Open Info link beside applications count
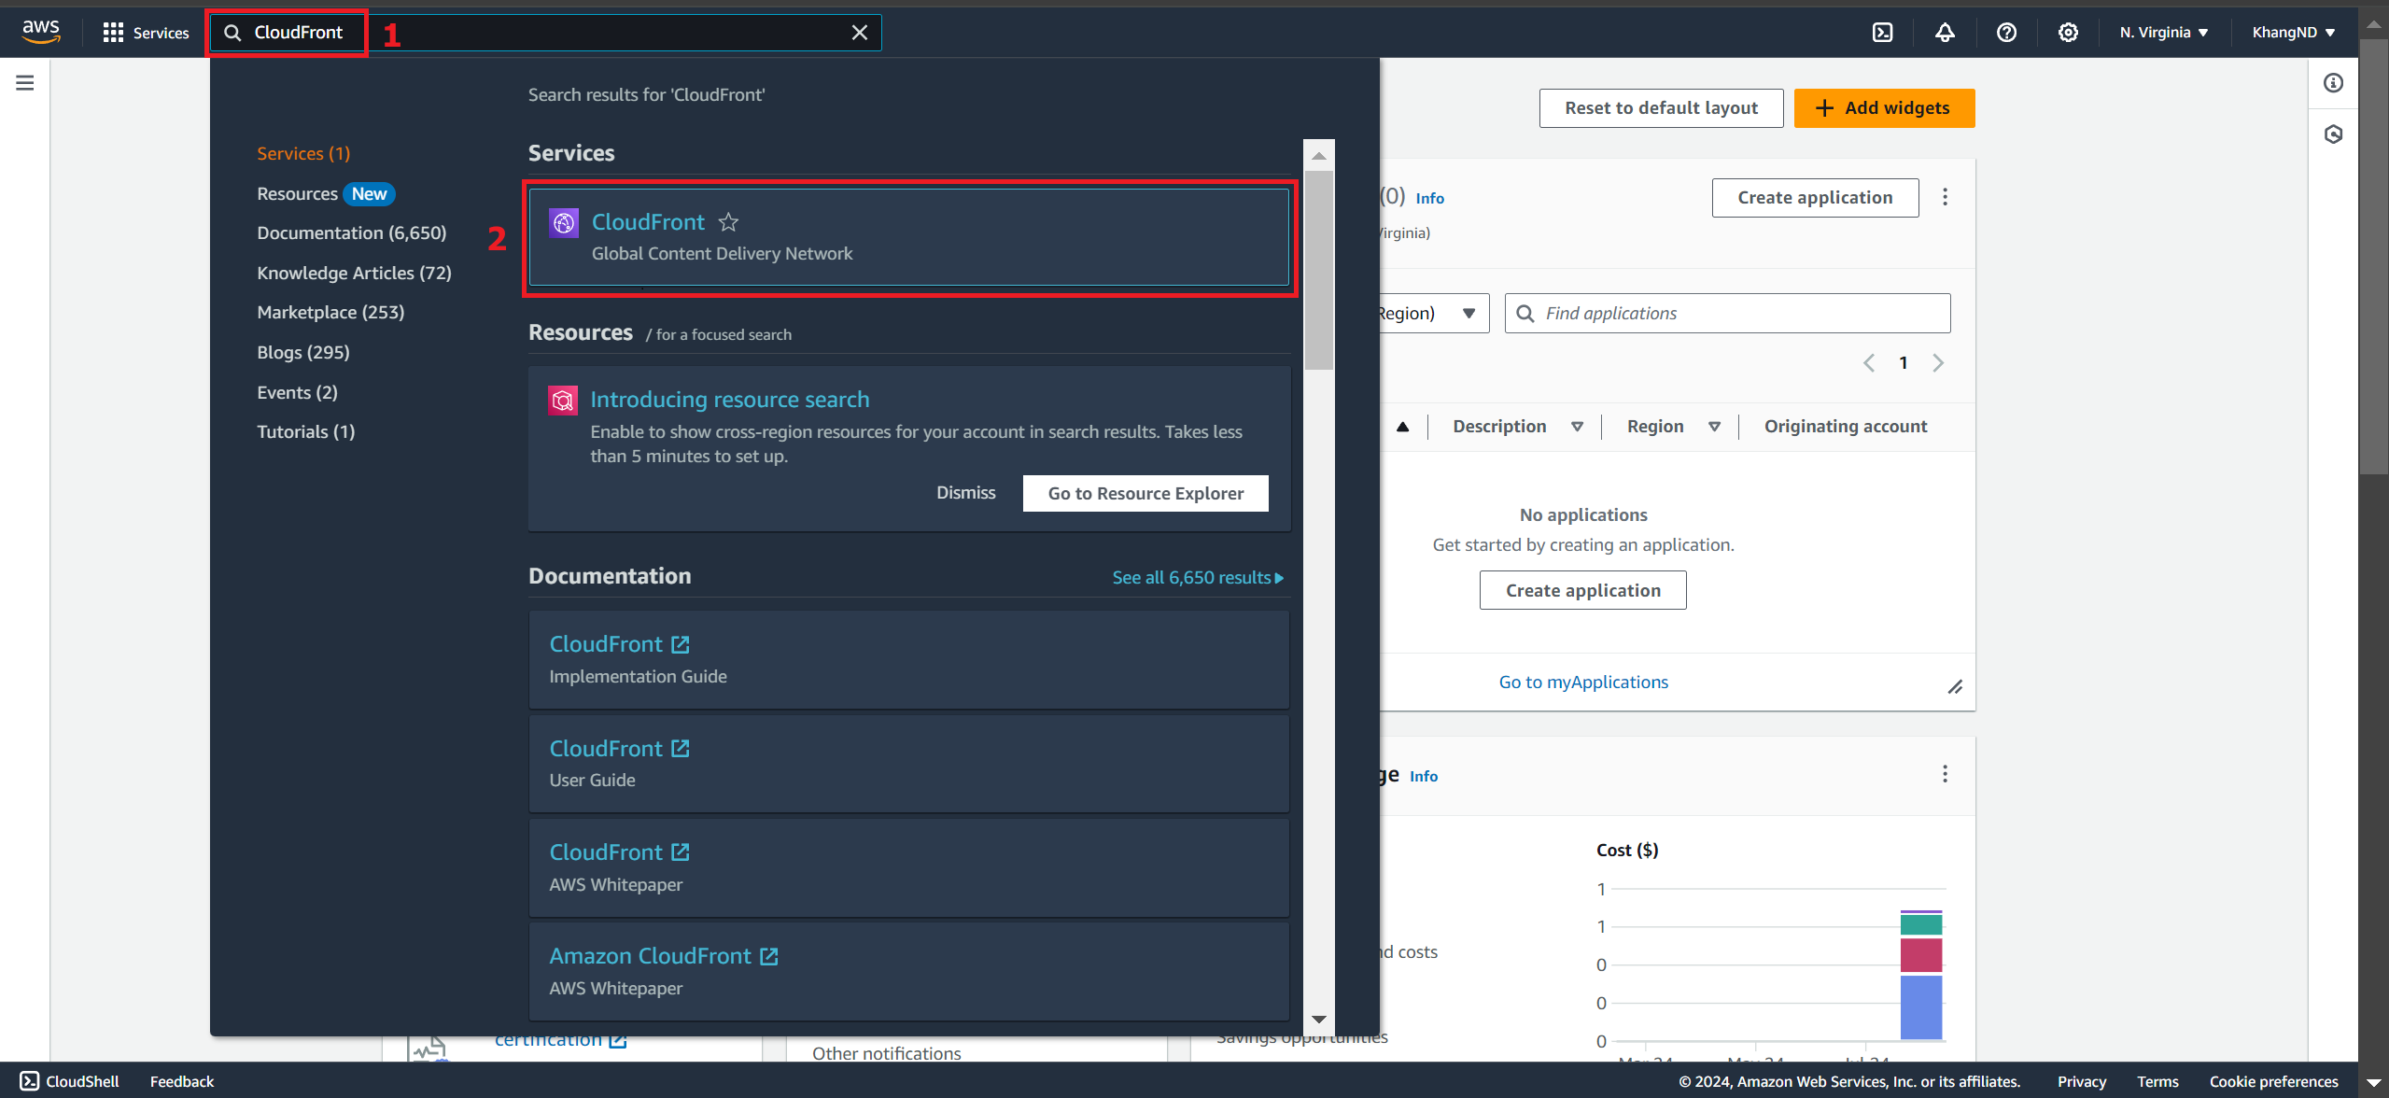The image size is (2389, 1098). (1429, 198)
